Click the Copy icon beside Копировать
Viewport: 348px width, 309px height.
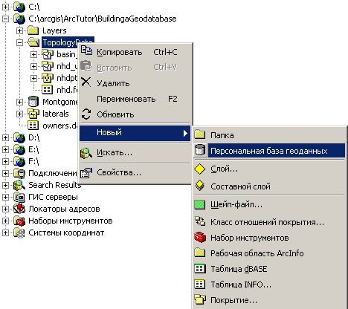click(x=86, y=51)
